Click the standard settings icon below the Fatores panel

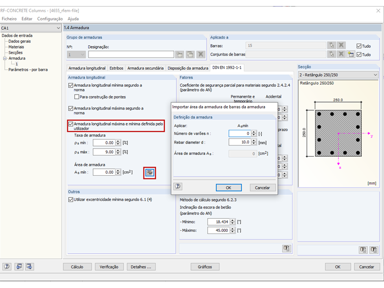[x=286, y=248]
